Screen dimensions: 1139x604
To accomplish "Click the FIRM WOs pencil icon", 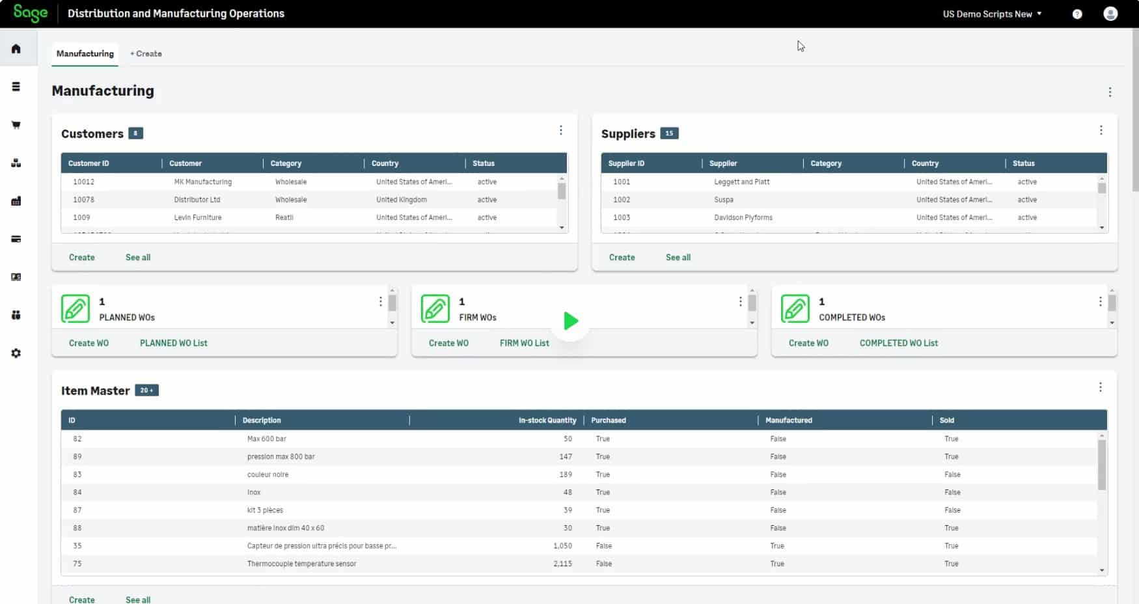I will pos(435,309).
